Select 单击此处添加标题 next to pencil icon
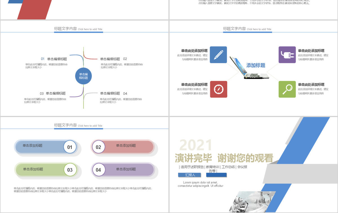The width and height of the screenshot is (338, 213). [194, 51]
